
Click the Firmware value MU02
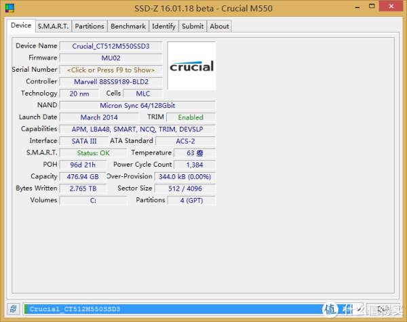[111, 58]
